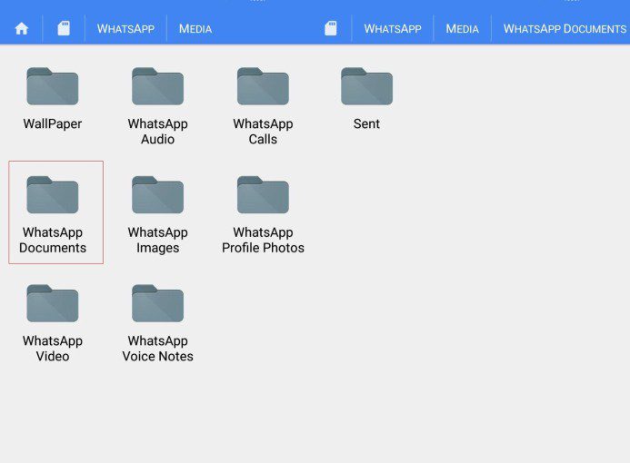Navigate to WhatsApp in right breadcrumb
This screenshot has height=463, width=630.
(x=393, y=29)
